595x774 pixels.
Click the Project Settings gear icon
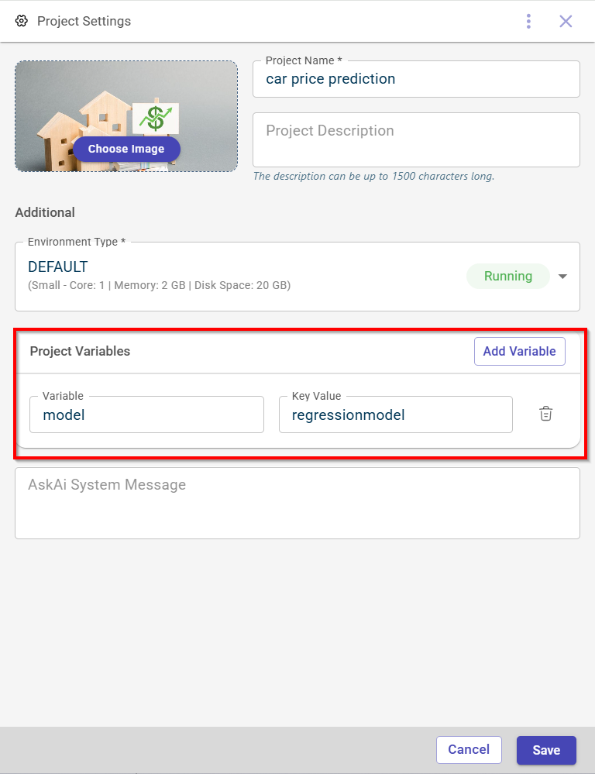(x=22, y=21)
